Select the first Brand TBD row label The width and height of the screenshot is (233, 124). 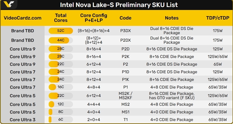coord(23,31)
